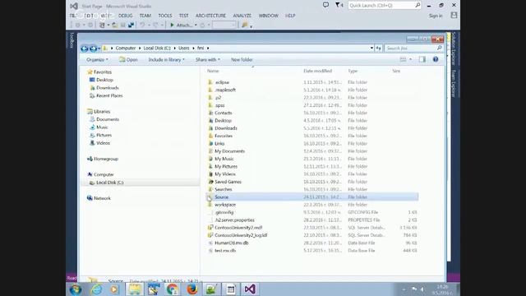Image resolution: width=526 pixels, height=296 pixels.
Task: Select the .gitconfig file
Action: click(x=224, y=212)
